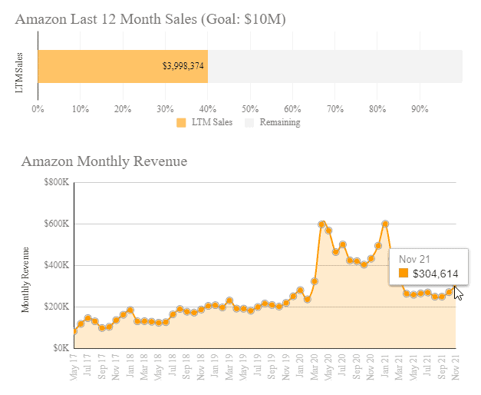
Task: Click the Amazon Last 12 Month Sales title
Action: (x=150, y=19)
